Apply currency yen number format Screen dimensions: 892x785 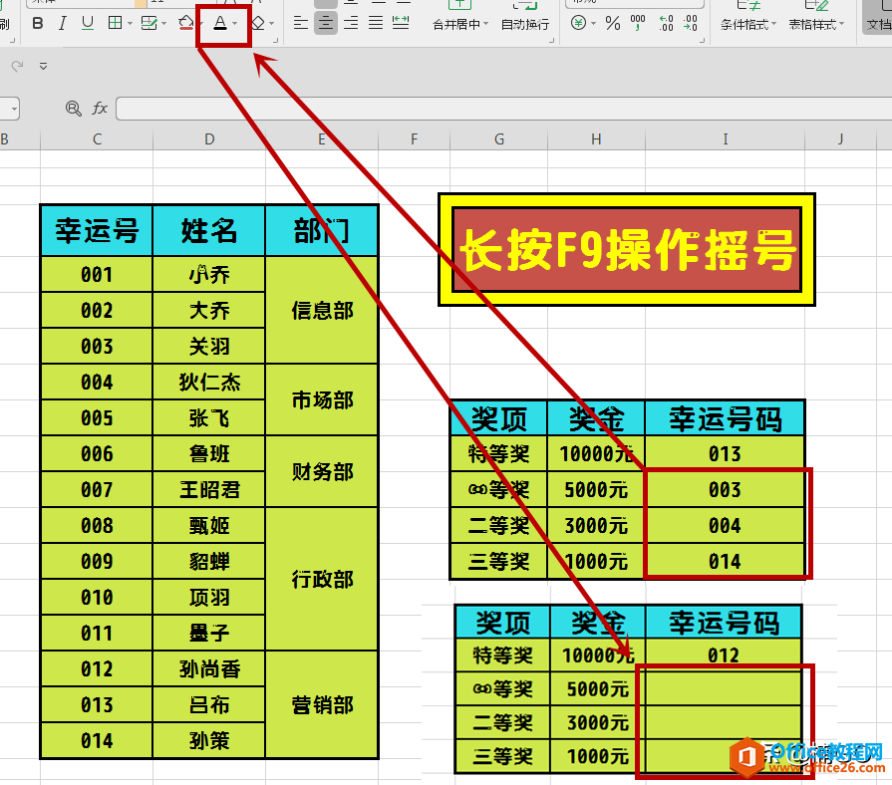[x=578, y=23]
